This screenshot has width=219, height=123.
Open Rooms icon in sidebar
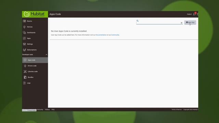[24, 21]
